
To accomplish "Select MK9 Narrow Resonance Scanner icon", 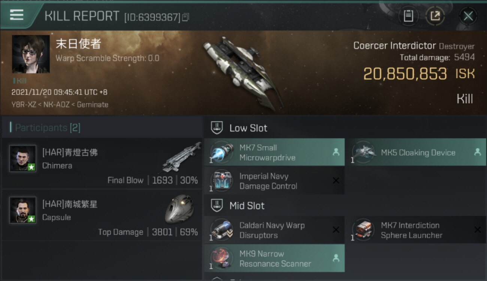I will click(x=222, y=259).
